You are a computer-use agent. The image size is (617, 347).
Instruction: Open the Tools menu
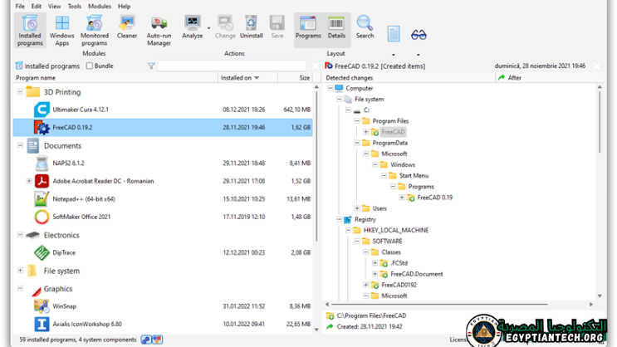pos(74,6)
